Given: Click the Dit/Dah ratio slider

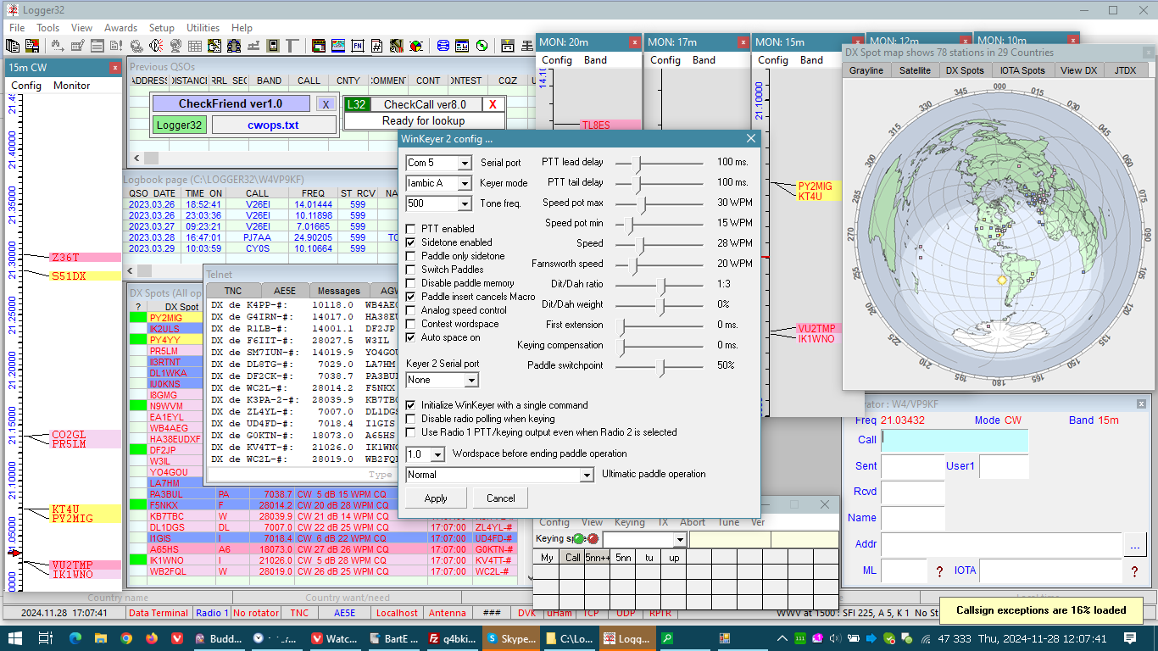Looking at the screenshot, I should (659, 284).
